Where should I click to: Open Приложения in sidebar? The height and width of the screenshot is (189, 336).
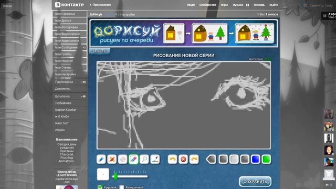(70, 82)
